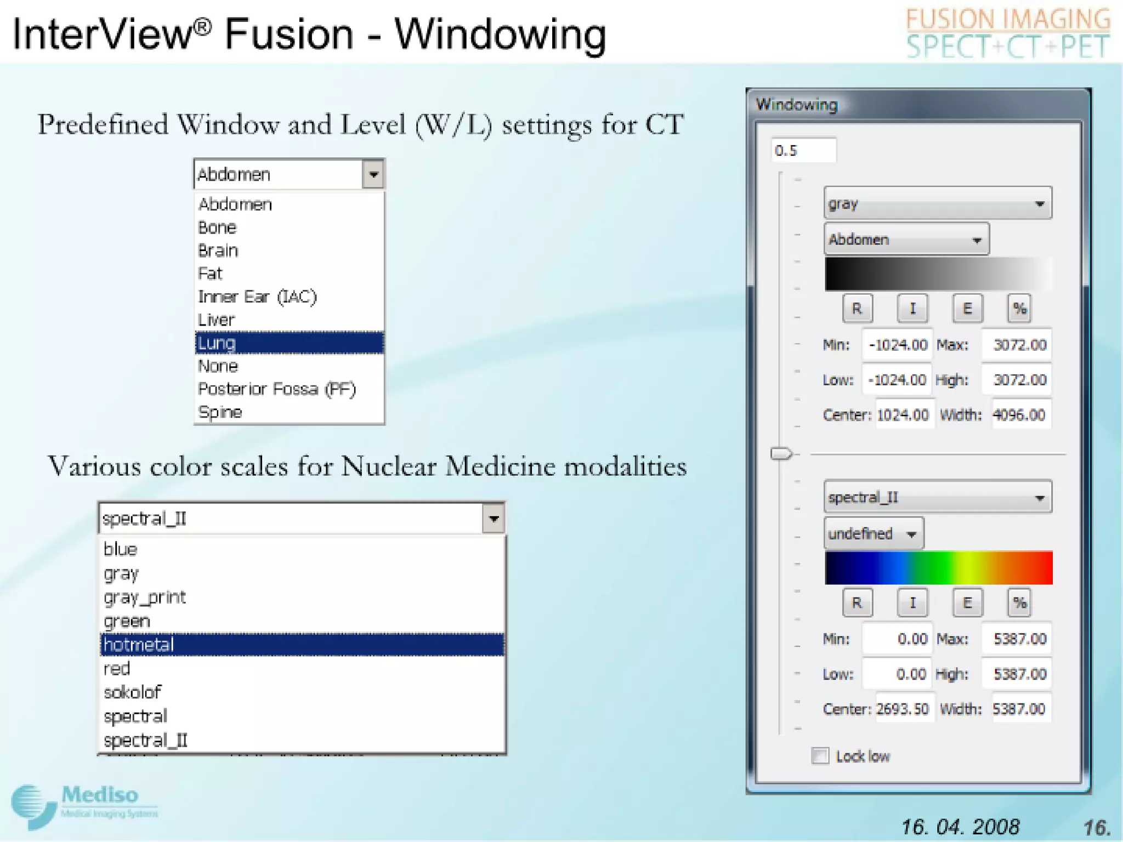
Task: Choose the gray color scale in list
Action: click(302, 573)
